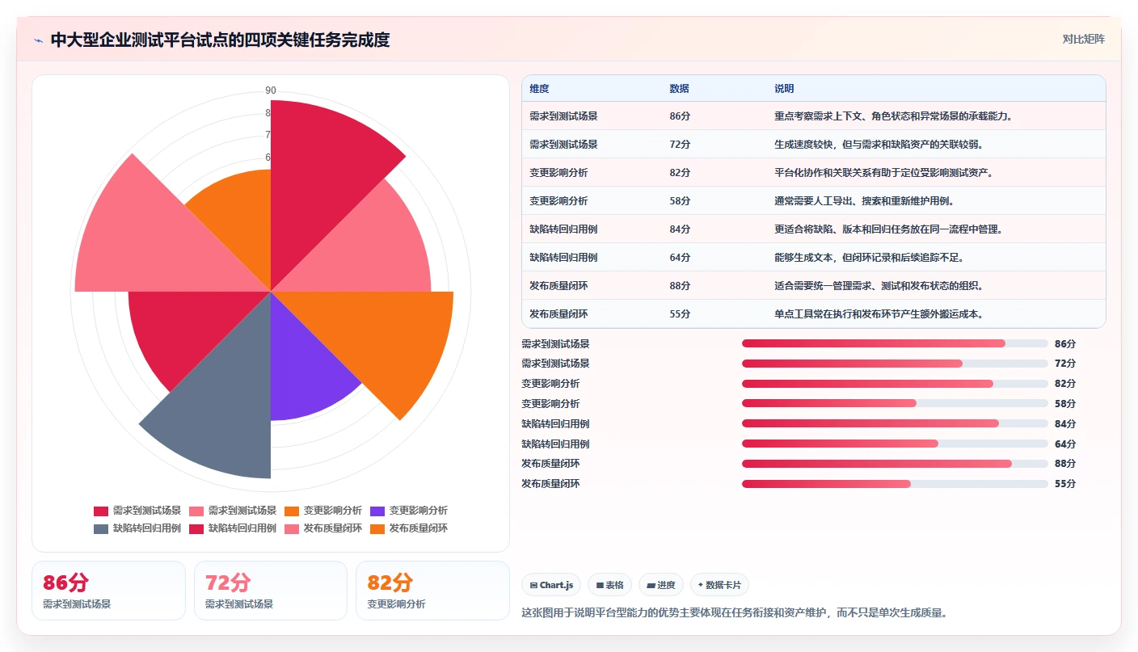Click the footer note starting '这张图用于说明平台型能力'
The height and width of the screenshot is (652, 1138).
click(734, 612)
